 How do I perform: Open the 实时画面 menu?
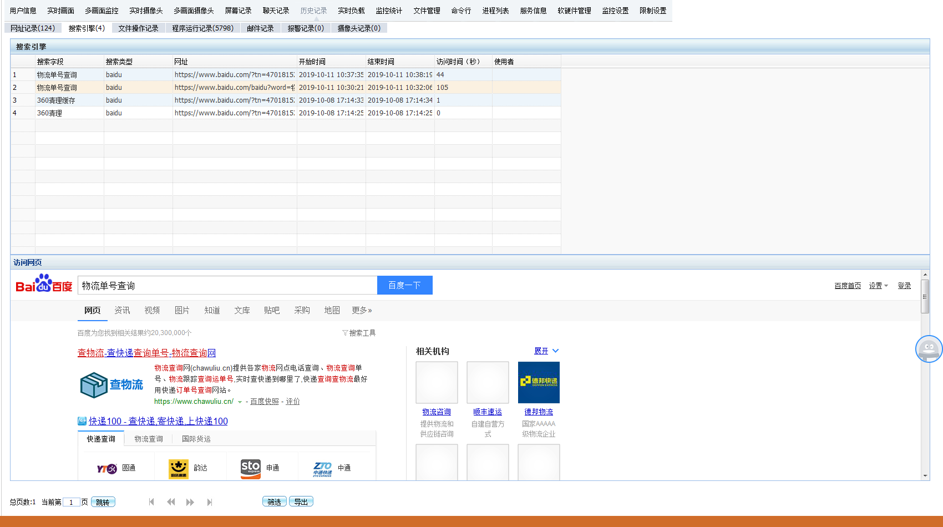60,11
